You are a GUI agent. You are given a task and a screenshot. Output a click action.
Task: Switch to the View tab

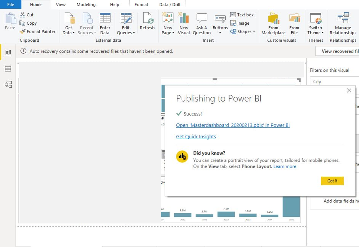[61, 5]
